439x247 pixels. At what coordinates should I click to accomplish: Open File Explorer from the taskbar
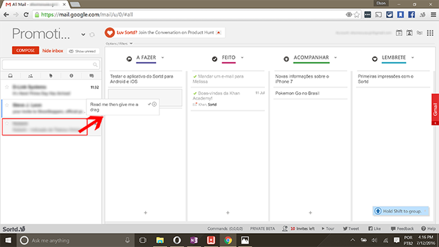[x=160, y=240]
